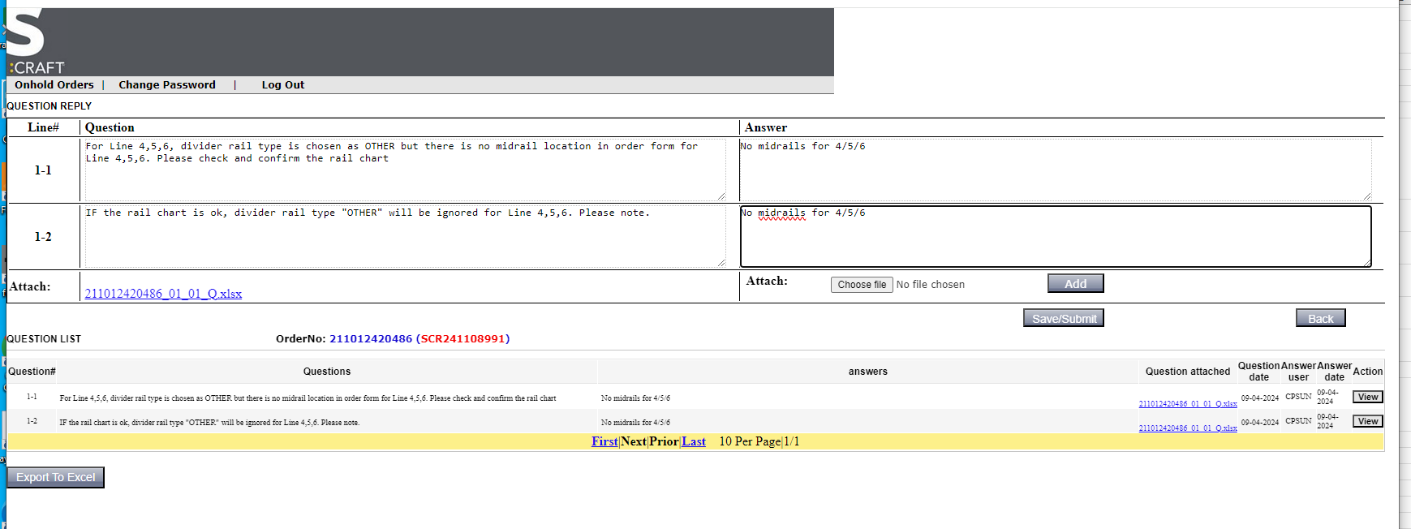The width and height of the screenshot is (1411, 529).
Task: Open the attached Q.xlsx file in Attach row
Action: (163, 294)
